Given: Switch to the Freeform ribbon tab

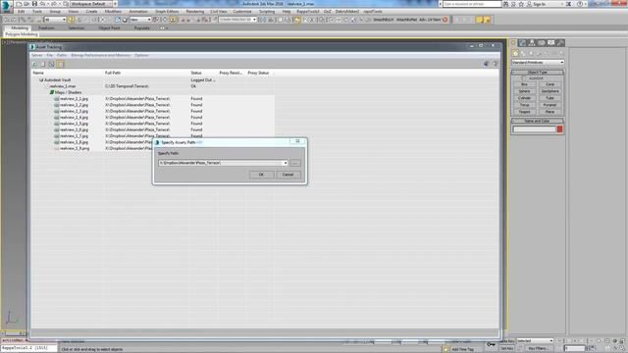Looking at the screenshot, I should (x=46, y=28).
